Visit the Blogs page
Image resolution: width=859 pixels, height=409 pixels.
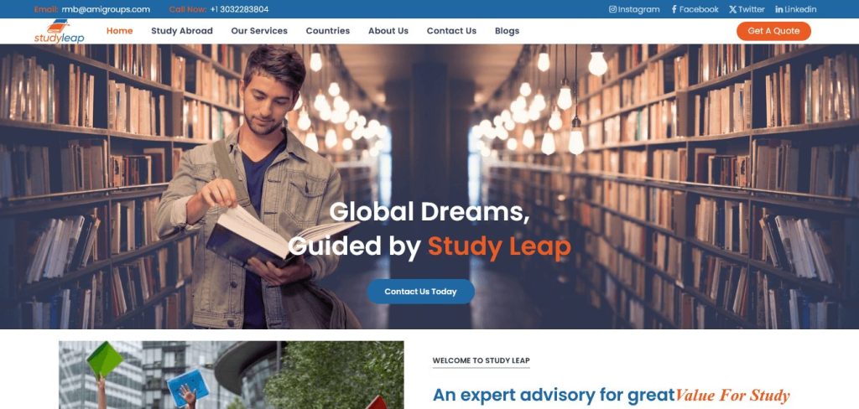(x=507, y=31)
